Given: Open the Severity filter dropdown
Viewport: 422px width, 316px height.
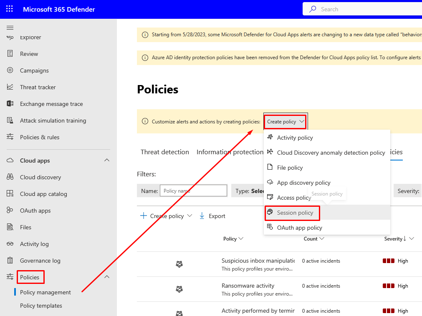Looking at the screenshot, I should click(408, 191).
